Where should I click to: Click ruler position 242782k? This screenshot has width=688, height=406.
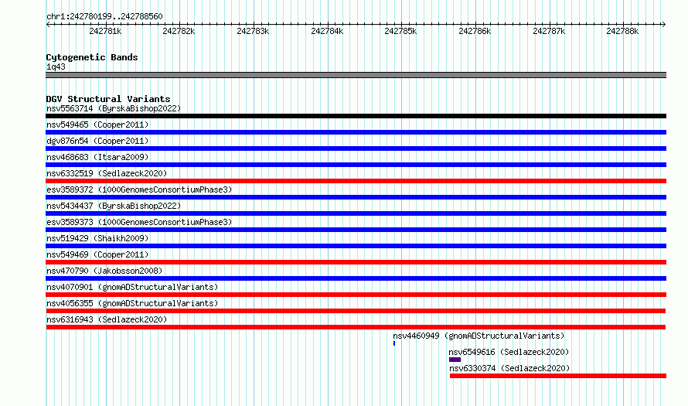(x=179, y=31)
